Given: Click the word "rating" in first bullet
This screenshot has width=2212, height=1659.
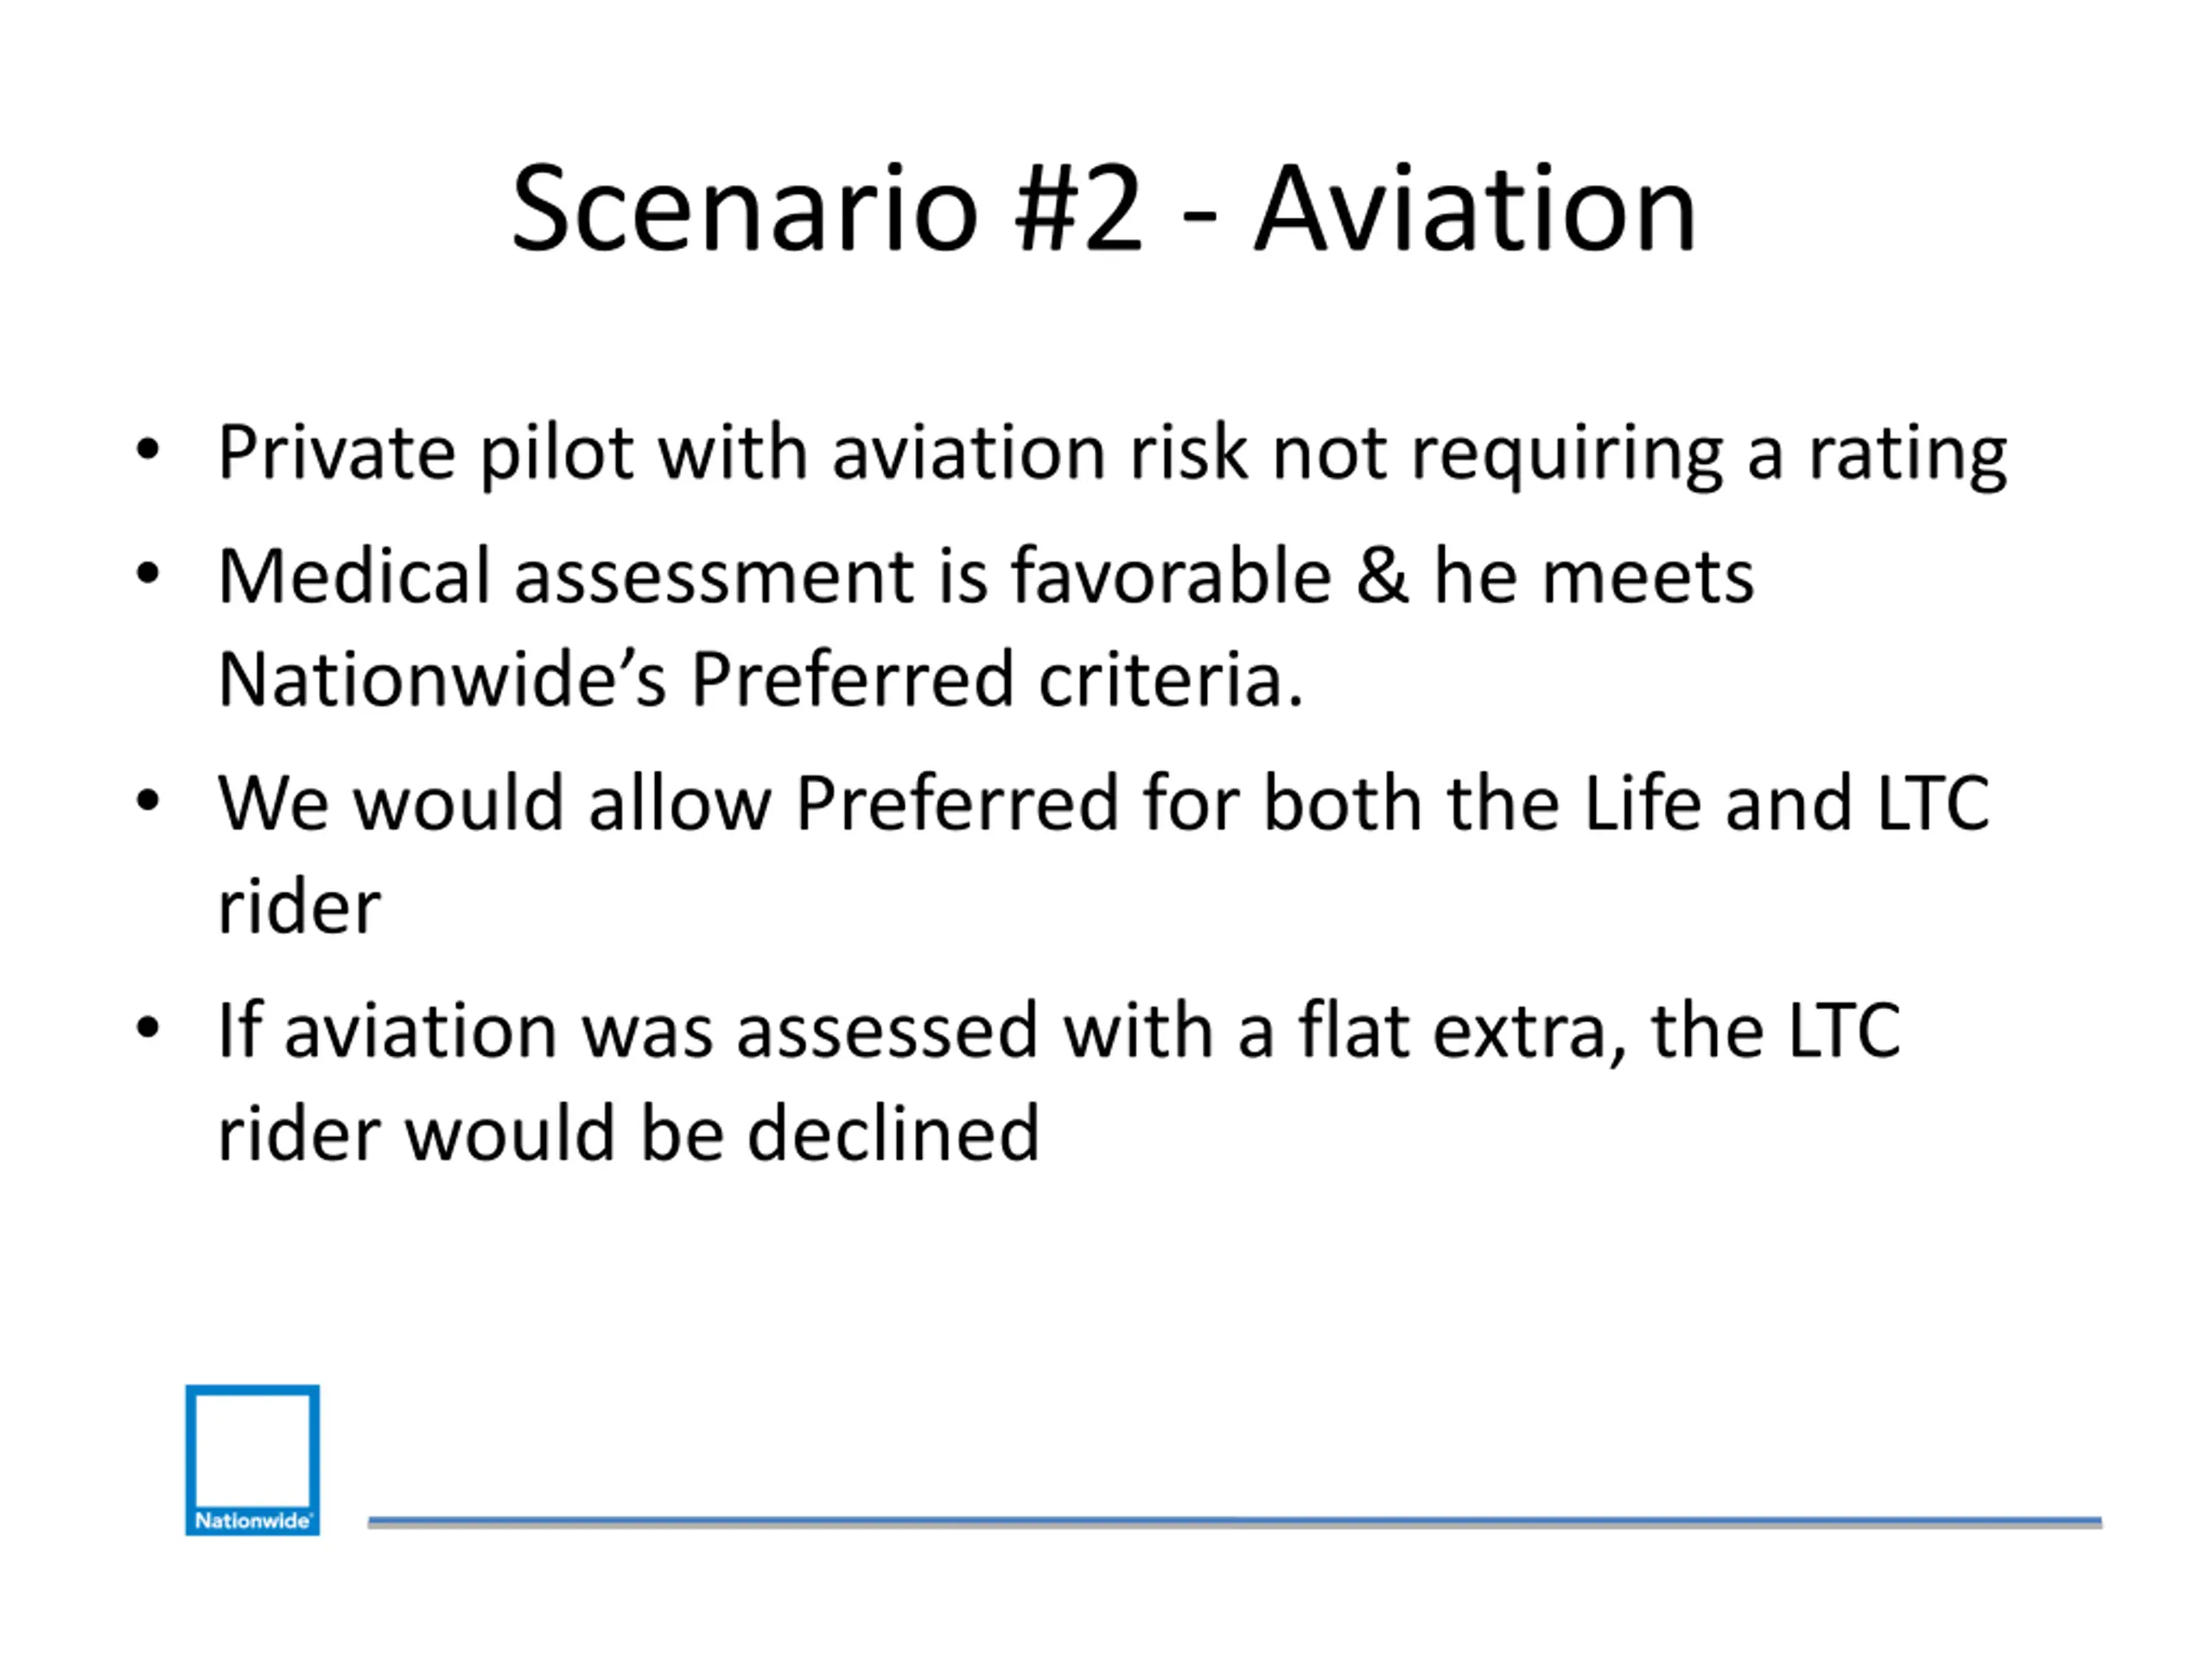Looking at the screenshot, I should 1906,453.
